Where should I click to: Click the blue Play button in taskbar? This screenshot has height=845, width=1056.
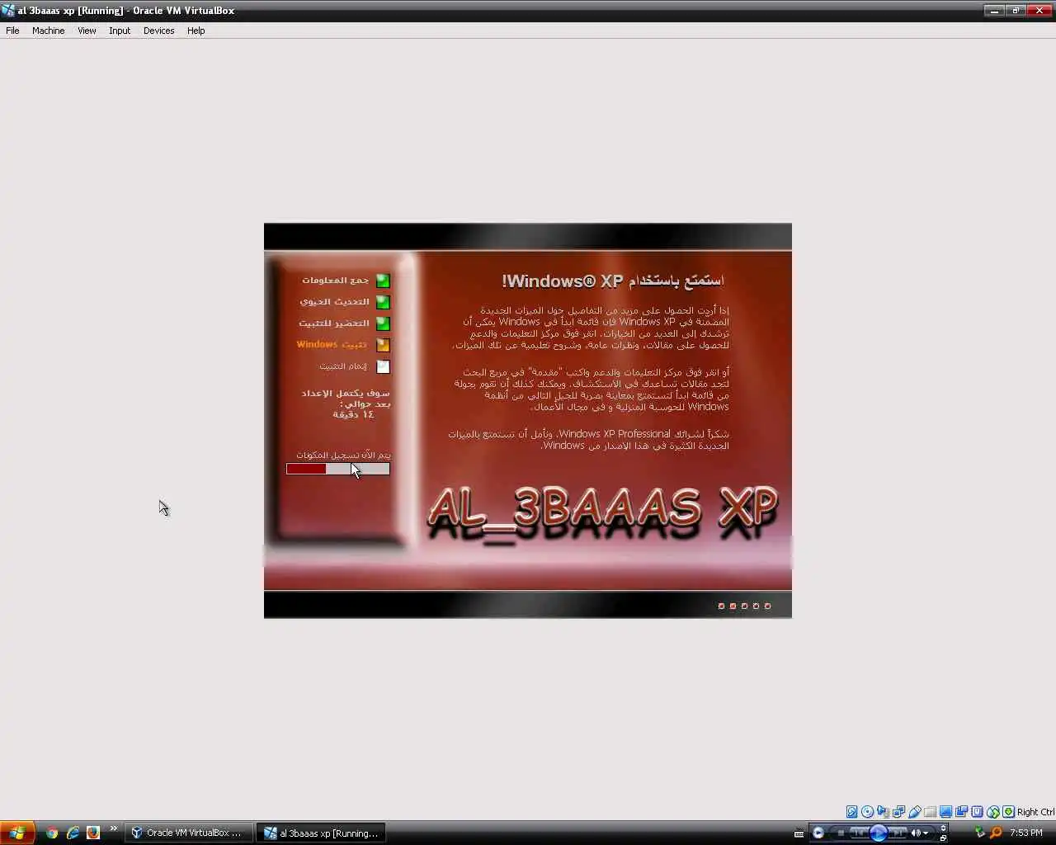click(x=879, y=833)
